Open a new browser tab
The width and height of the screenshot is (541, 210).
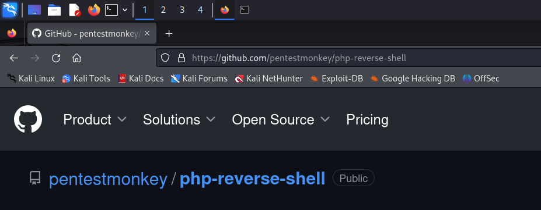tap(169, 33)
